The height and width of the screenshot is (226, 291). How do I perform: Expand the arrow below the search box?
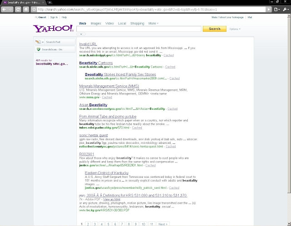81,34
